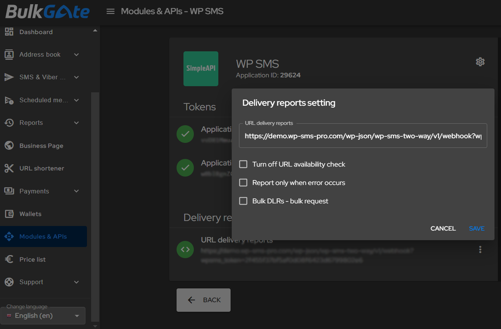Expand Support submenu chevron
501x329 pixels.
tap(76, 282)
